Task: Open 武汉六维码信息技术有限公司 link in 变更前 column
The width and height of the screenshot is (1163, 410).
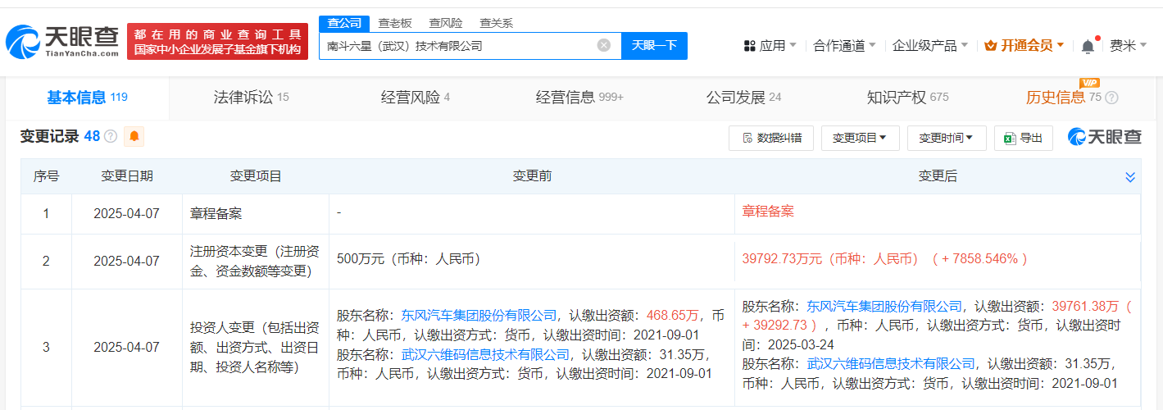Action: click(x=485, y=354)
